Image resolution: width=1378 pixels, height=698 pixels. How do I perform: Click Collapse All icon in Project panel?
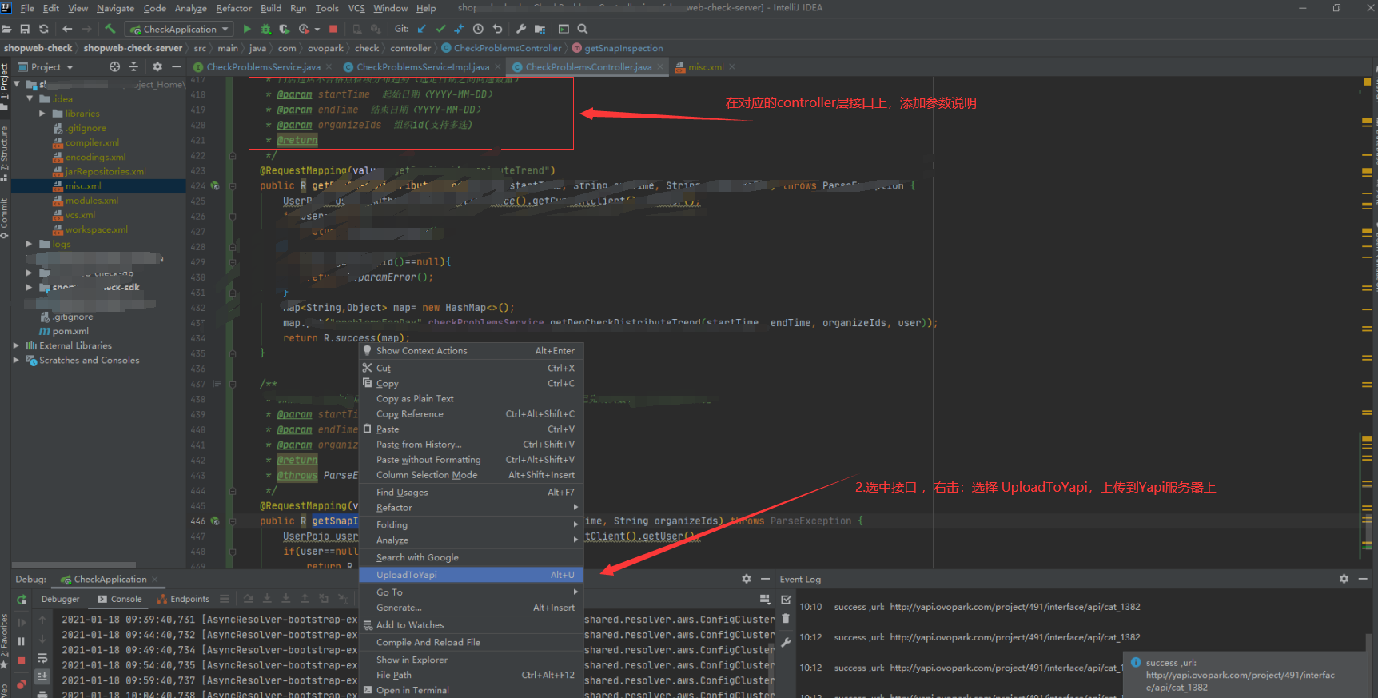(133, 66)
